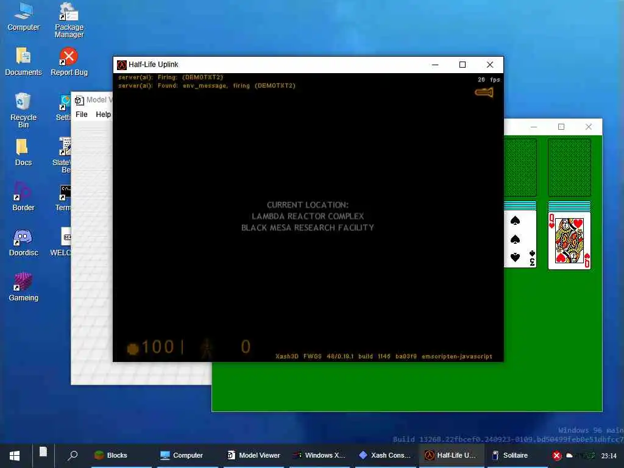Switch to Xash Console taskbar button
The width and height of the screenshot is (624, 468).
click(385, 455)
